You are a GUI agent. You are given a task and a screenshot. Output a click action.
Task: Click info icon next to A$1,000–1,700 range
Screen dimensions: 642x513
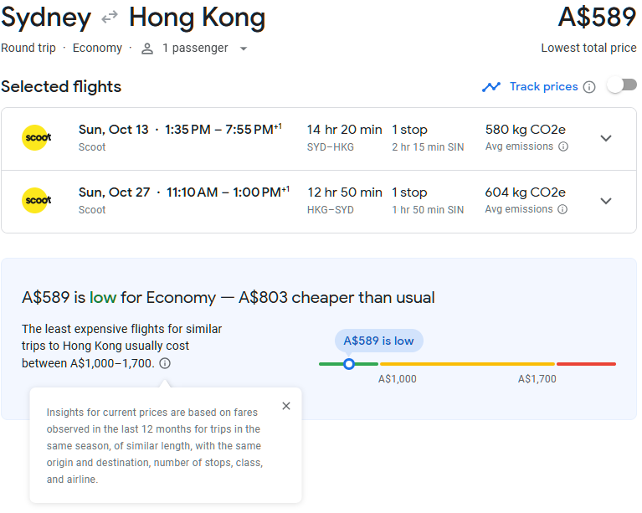(165, 363)
